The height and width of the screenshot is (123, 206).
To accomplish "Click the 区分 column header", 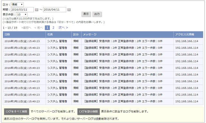I will tap(76, 35).
